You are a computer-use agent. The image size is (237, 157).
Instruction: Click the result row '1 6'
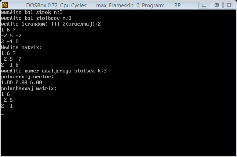tap(5, 94)
